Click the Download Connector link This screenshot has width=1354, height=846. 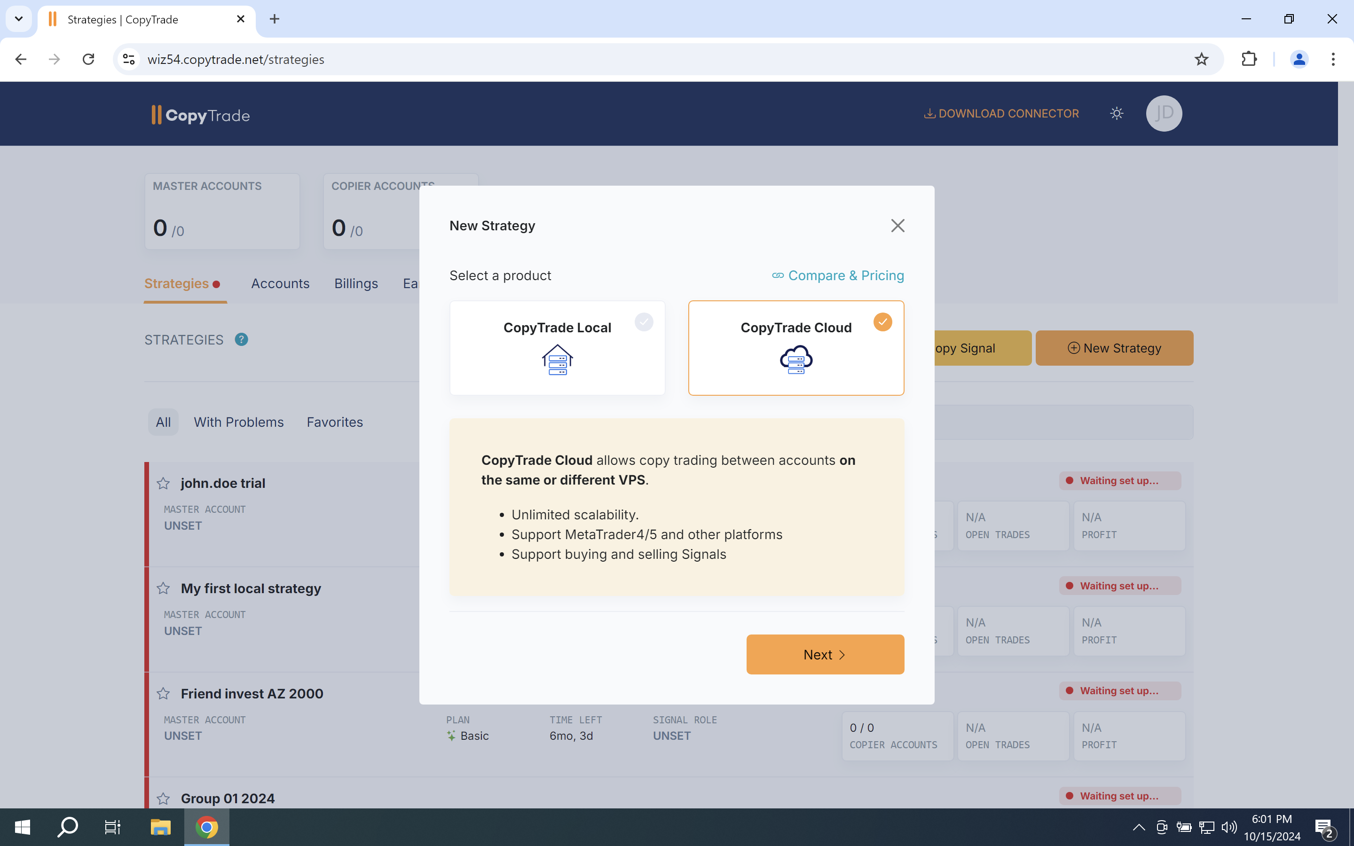pos(1001,114)
